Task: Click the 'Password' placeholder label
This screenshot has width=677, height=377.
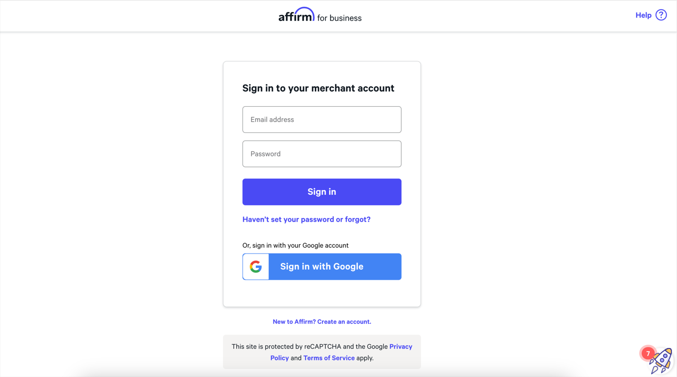Action: (x=265, y=154)
